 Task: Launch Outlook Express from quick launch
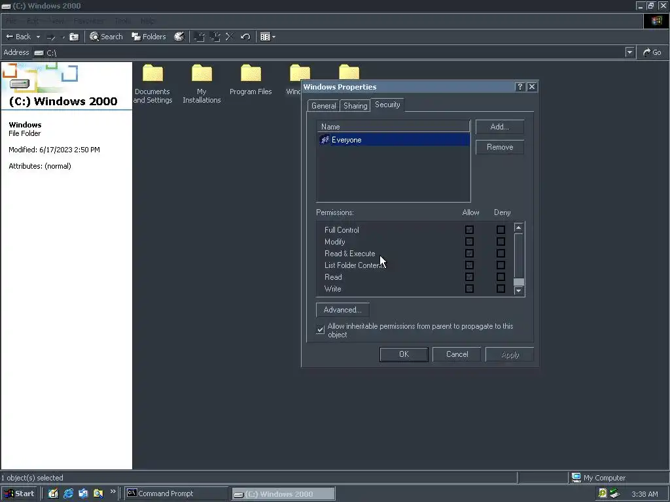[83, 494]
